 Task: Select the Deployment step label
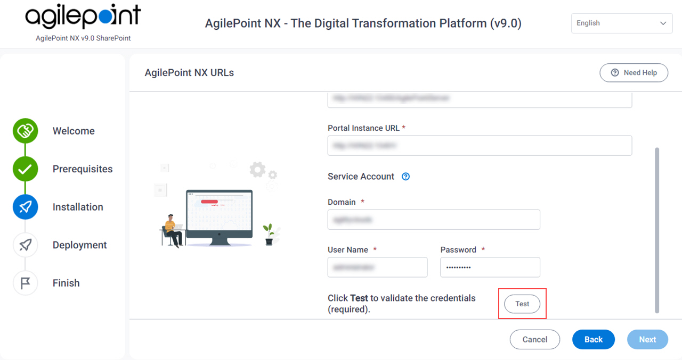(x=80, y=245)
